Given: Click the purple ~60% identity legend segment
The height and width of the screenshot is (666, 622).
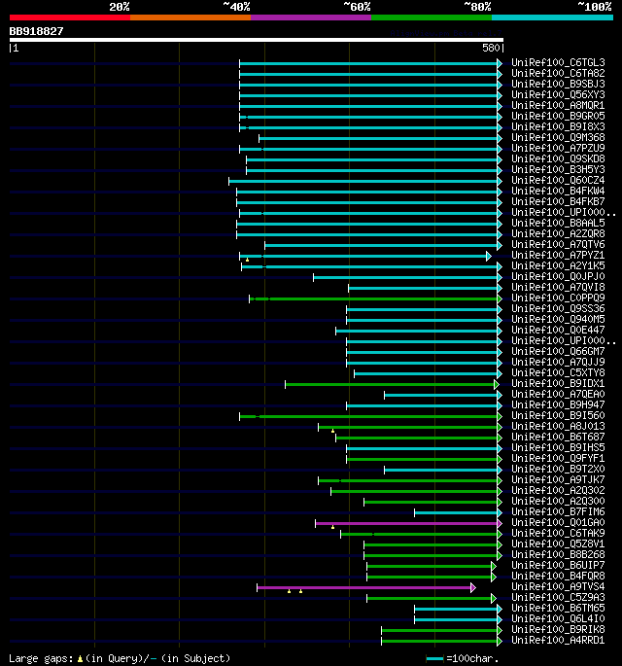Looking at the screenshot, I should click(x=311, y=18).
